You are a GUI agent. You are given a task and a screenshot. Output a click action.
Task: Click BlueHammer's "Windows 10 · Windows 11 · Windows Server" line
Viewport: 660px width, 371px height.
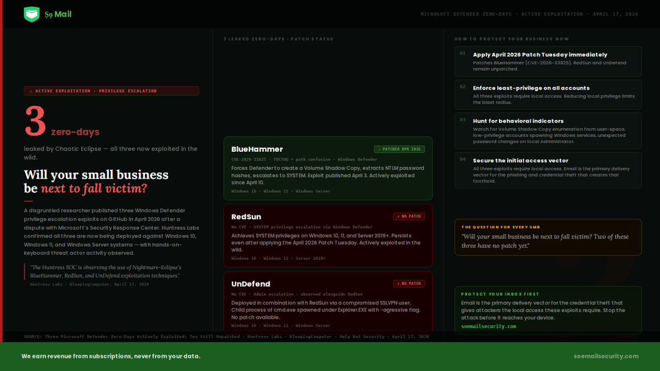(281, 191)
